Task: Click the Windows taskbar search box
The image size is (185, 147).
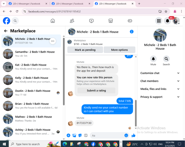Action: click(x=34, y=144)
